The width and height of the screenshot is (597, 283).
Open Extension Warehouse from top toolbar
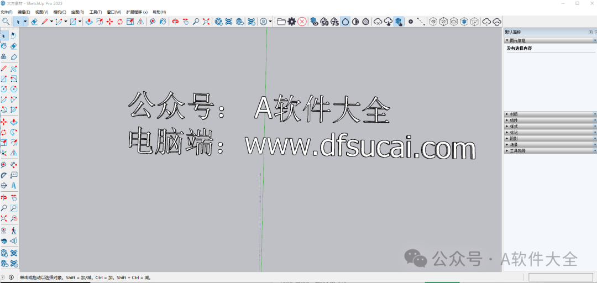(228, 22)
